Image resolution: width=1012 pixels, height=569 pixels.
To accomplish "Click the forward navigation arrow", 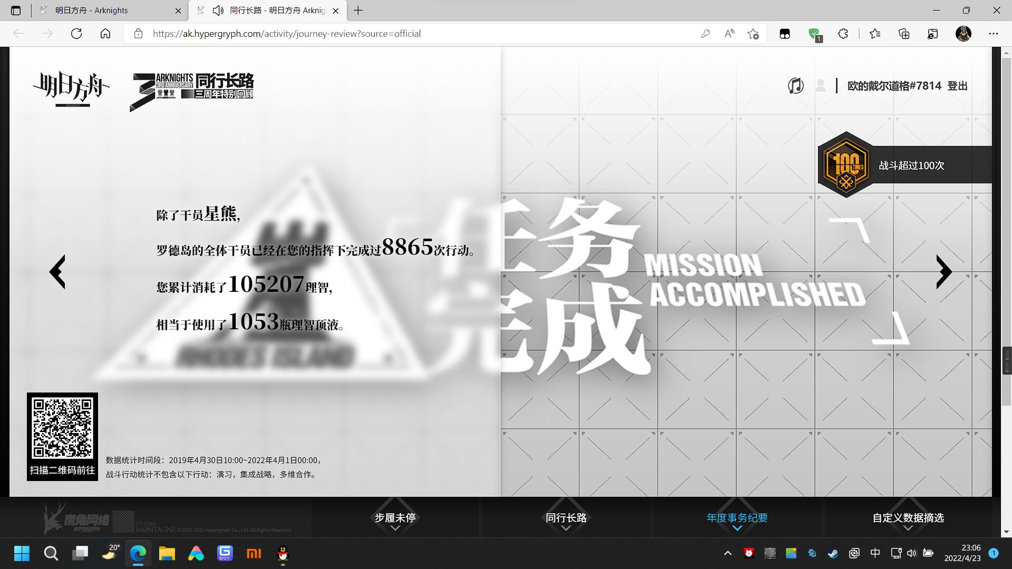I will pyautogui.click(x=47, y=34).
